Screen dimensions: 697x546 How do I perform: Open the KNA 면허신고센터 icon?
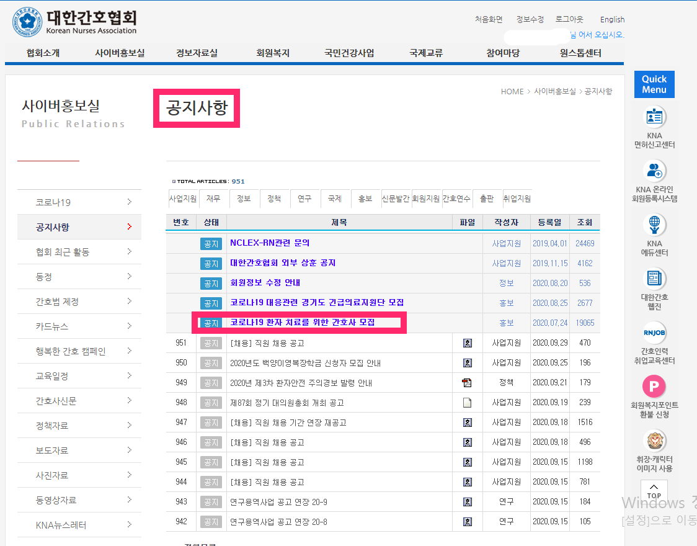(654, 117)
